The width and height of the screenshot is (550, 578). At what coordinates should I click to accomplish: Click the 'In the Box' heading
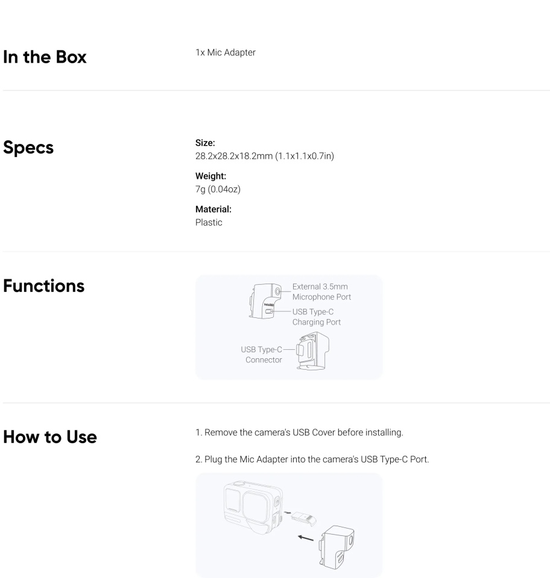click(45, 57)
